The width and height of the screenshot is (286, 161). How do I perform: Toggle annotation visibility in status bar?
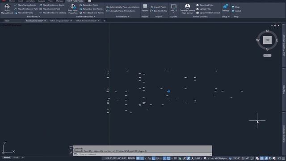click(x=184, y=158)
